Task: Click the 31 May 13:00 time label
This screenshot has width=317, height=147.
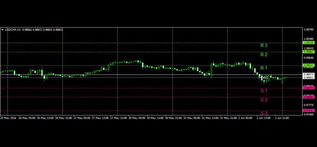Action: [210, 118]
